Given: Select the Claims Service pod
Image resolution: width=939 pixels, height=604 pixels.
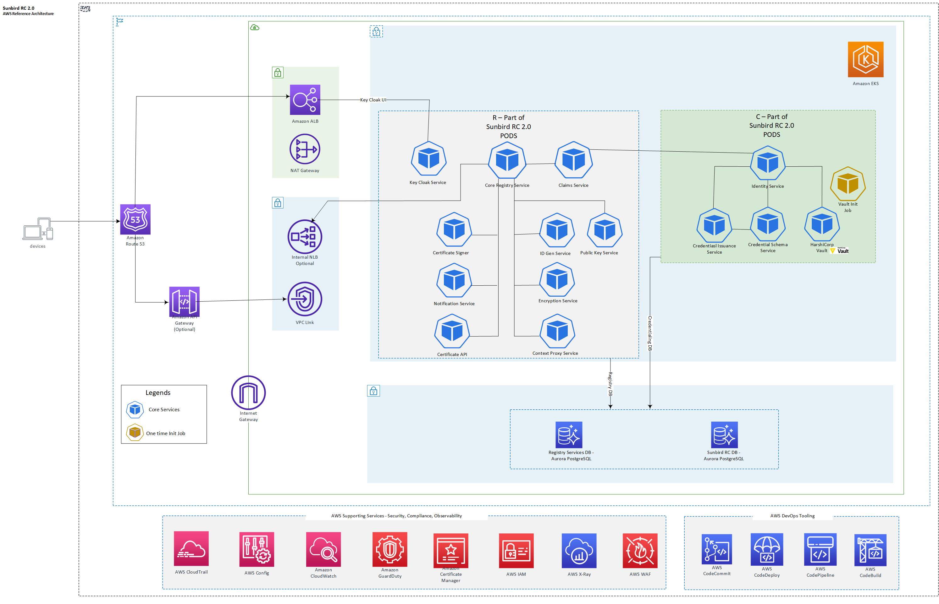Looking at the screenshot, I should click(573, 160).
